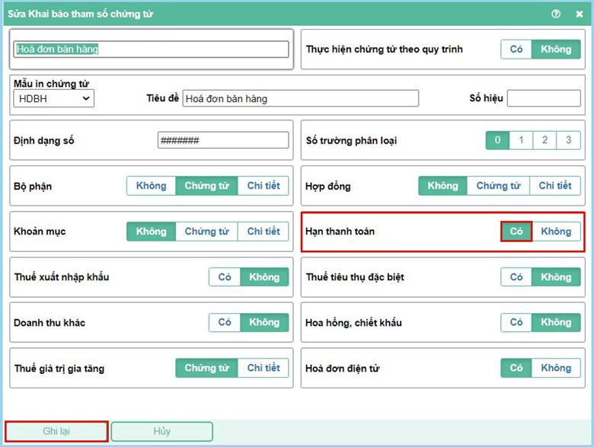Set Bộ phận to Chi tiết
The height and width of the screenshot is (447, 594).
[x=263, y=186]
